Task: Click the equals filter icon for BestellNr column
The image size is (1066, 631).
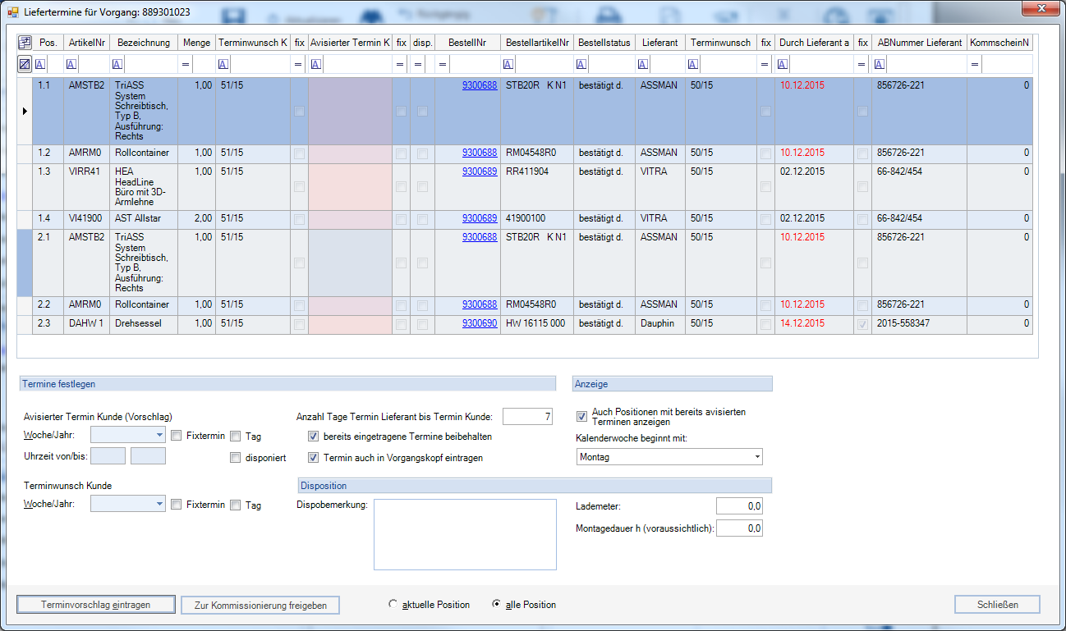Action: 443,64
